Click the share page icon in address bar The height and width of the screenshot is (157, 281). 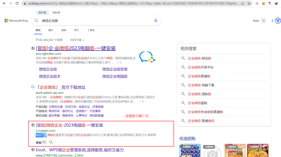(x=243, y=3)
